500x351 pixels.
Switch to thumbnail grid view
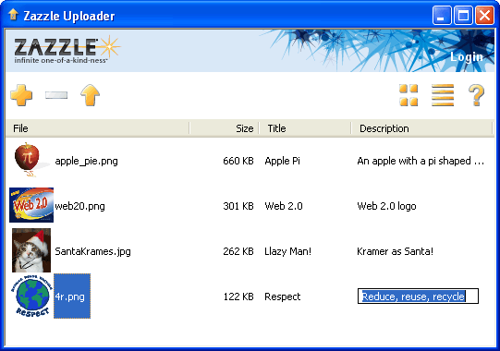point(409,95)
